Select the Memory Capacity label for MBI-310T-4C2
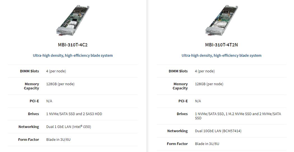Viewport: 294px width, 152px height. (32, 86)
